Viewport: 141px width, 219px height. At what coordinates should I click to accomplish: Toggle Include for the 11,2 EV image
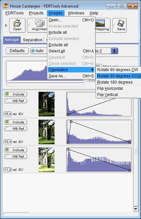(16, 150)
